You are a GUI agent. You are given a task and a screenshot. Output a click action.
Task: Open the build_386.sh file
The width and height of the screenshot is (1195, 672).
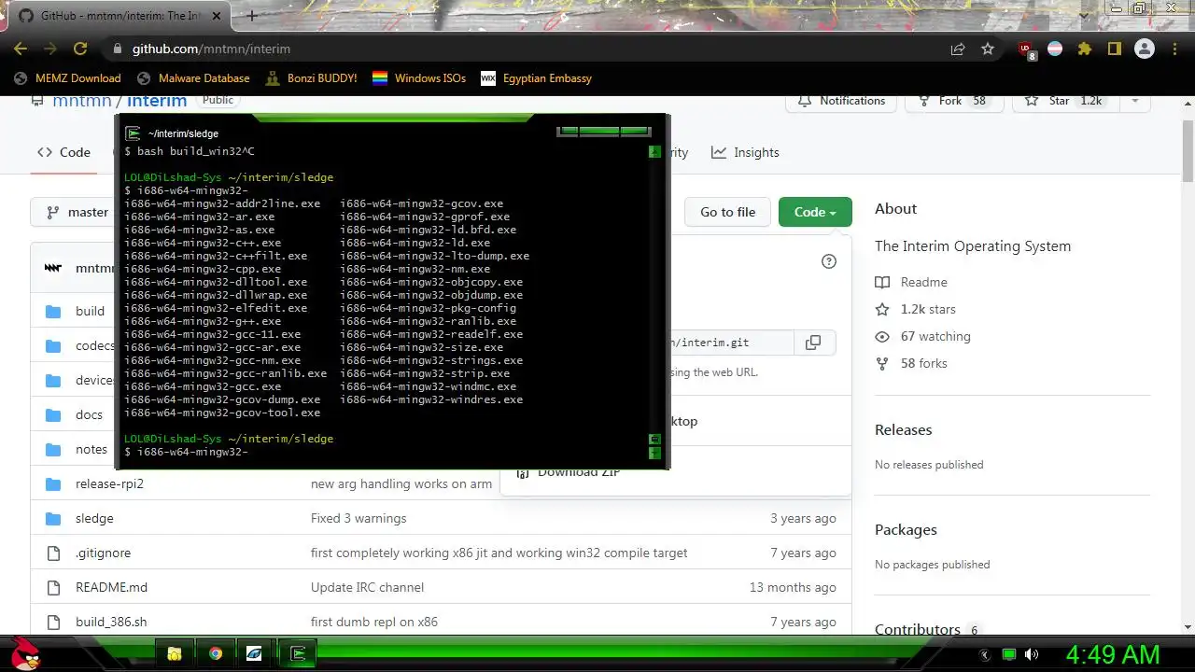(111, 622)
